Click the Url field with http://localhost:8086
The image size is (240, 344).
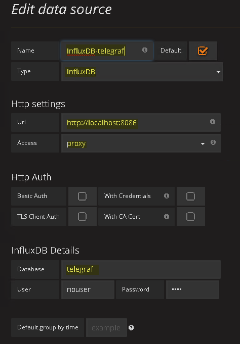coord(141,122)
